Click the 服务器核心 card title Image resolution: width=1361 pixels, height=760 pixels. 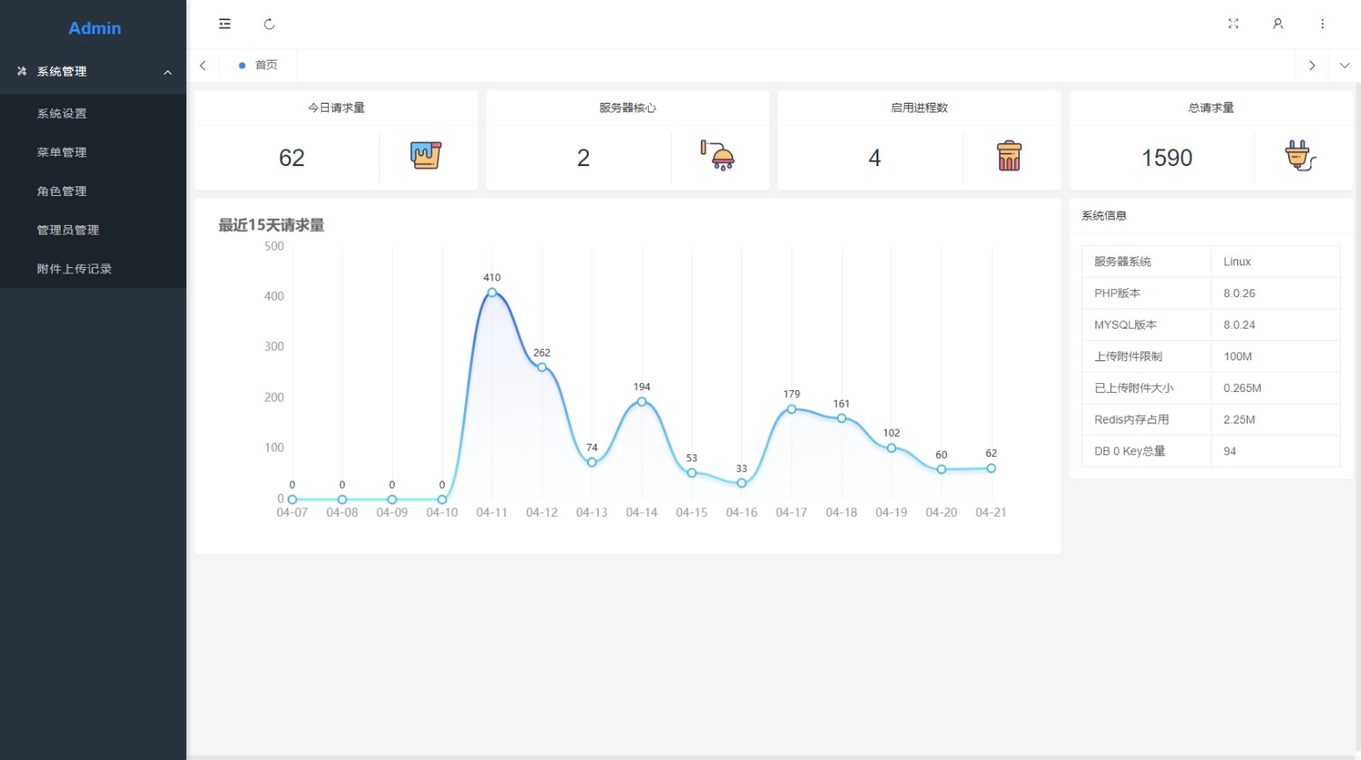(x=628, y=107)
